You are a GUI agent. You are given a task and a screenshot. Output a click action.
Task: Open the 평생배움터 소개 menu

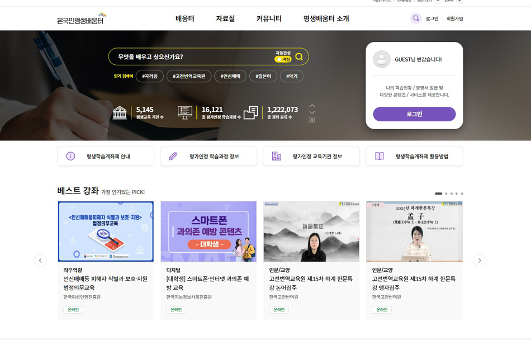point(326,18)
